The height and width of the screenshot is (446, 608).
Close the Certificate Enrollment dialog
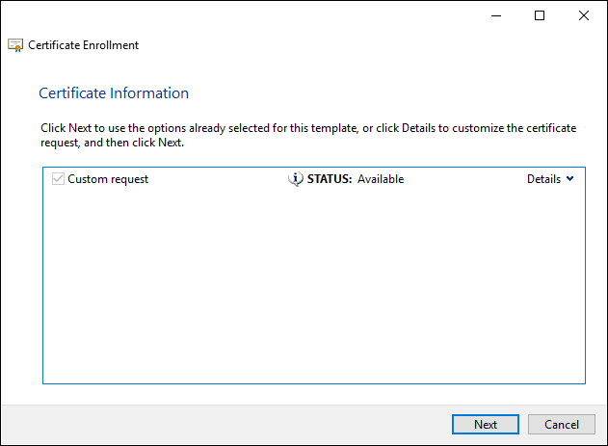click(x=584, y=15)
